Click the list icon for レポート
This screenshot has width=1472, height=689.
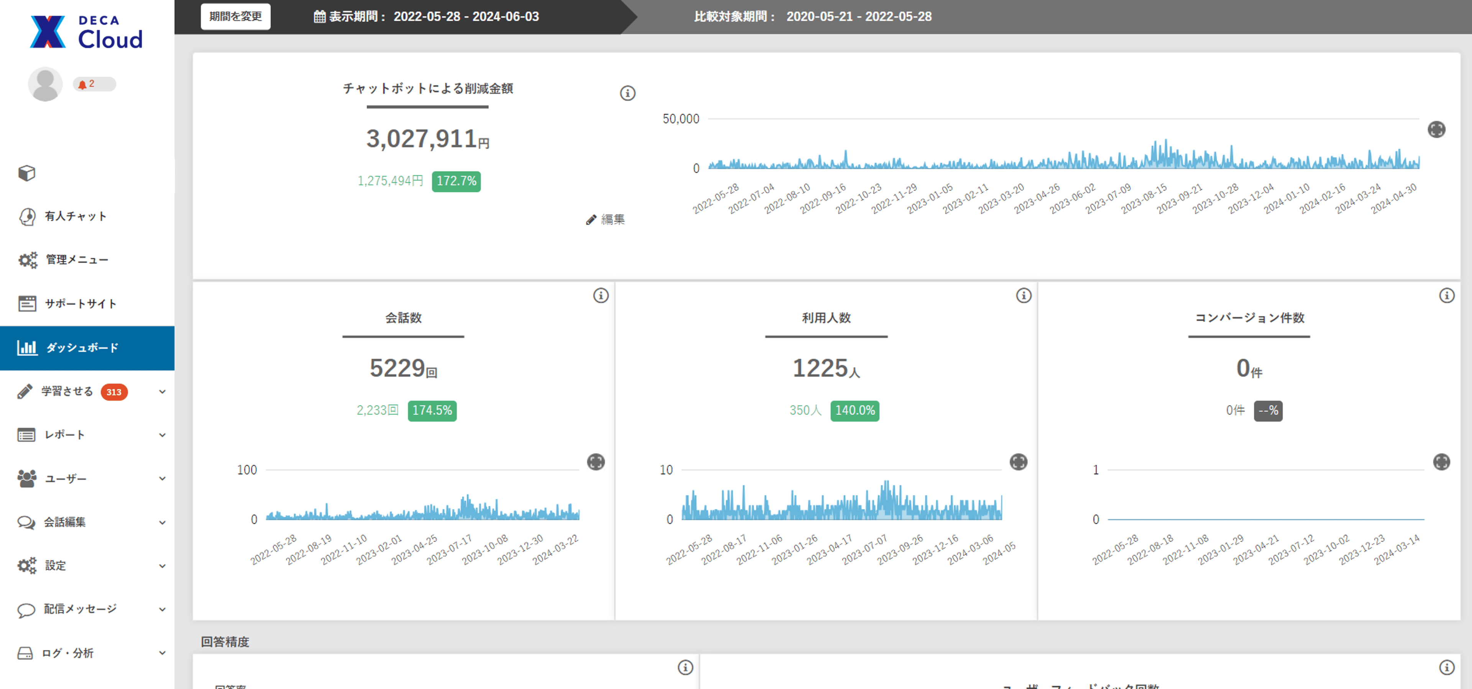click(26, 435)
